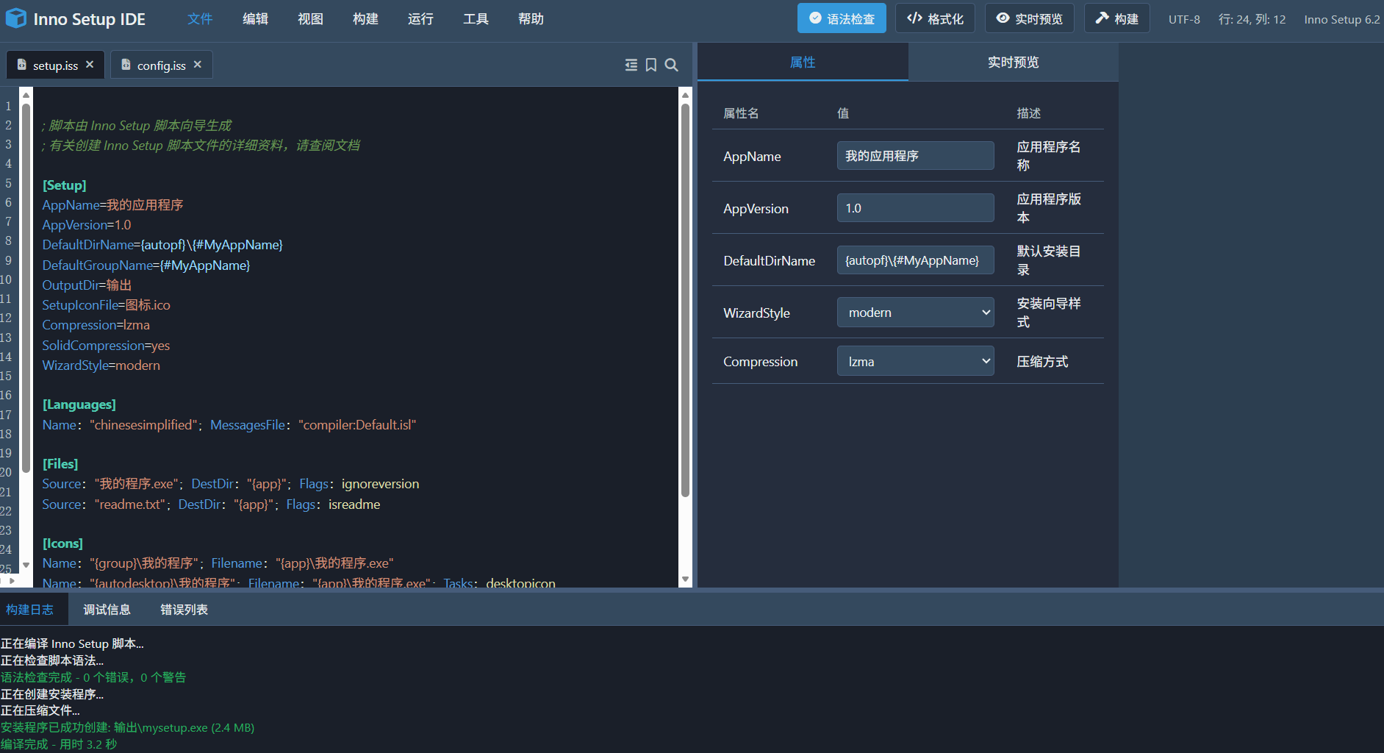This screenshot has height=753, width=1384.
Task: Expand the Compression dropdown
Action: tap(916, 361)
